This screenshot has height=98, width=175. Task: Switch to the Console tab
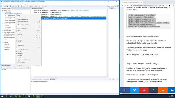point(53,79)
